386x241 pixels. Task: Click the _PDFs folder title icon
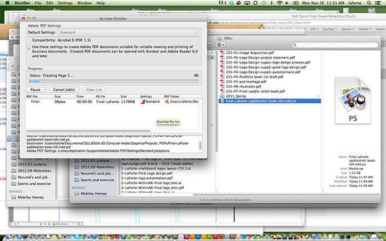coord(219,38)
